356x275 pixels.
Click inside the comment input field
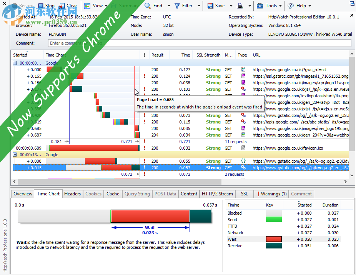(154, 43)
